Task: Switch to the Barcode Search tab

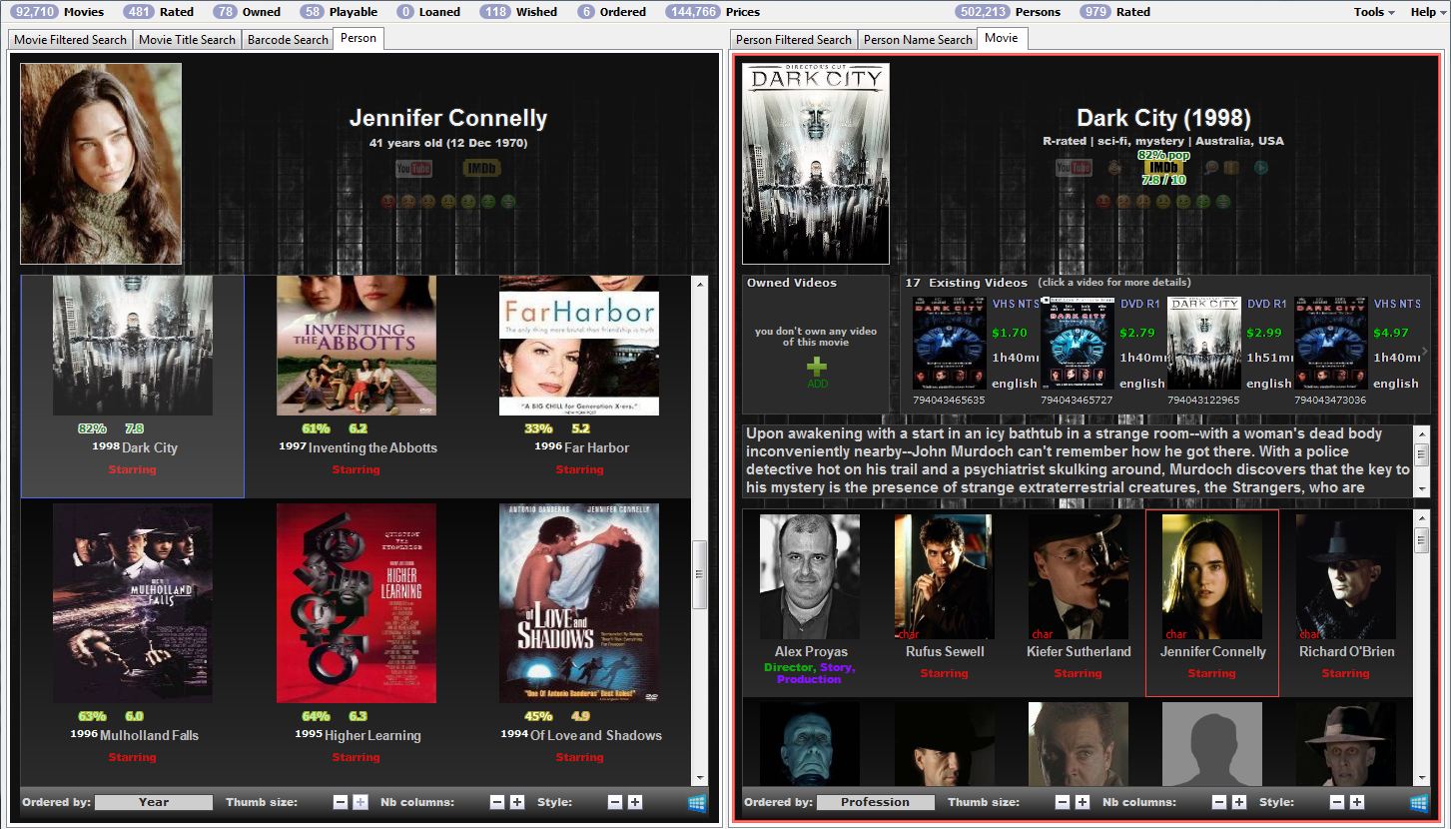Action: pyautogui.click(x=288, y=40)
